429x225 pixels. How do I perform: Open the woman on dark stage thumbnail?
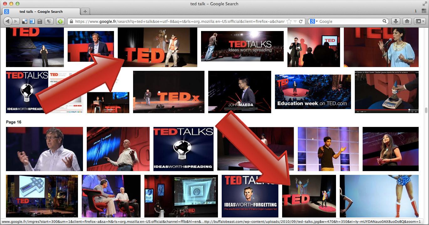point(35,47)
